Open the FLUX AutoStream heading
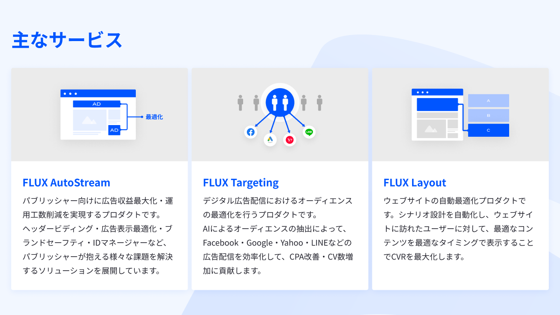 pyautogui.click(x=66, y=182)
